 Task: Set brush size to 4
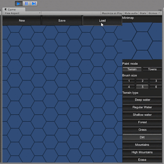(x=129, y=87)
